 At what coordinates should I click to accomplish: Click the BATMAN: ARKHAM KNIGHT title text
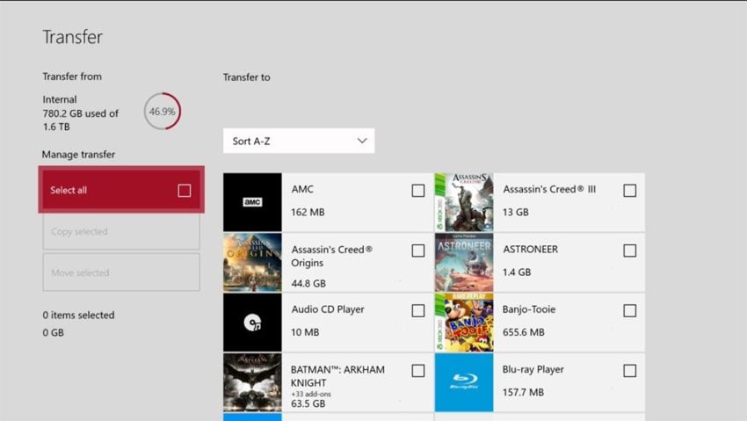337,376
